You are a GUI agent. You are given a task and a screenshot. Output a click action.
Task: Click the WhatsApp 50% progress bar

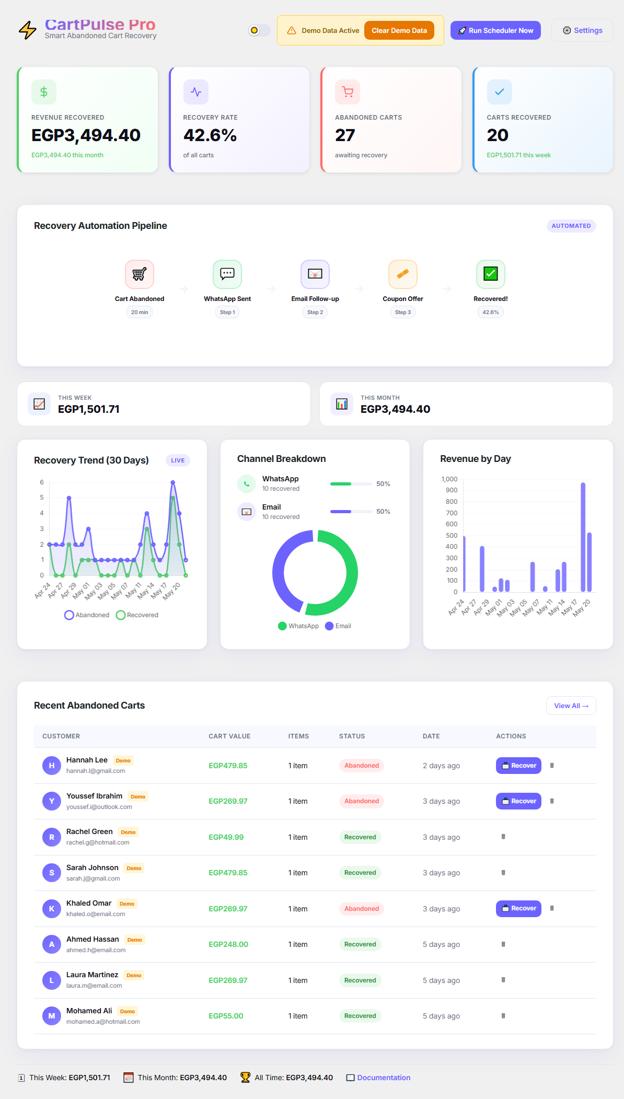[x=351, y=484]
